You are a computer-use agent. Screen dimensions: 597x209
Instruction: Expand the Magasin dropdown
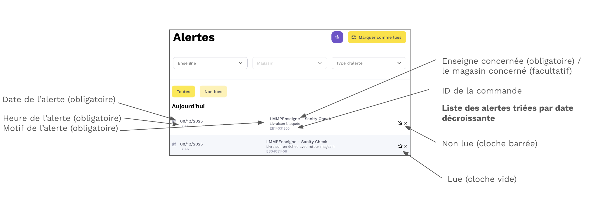289,63
